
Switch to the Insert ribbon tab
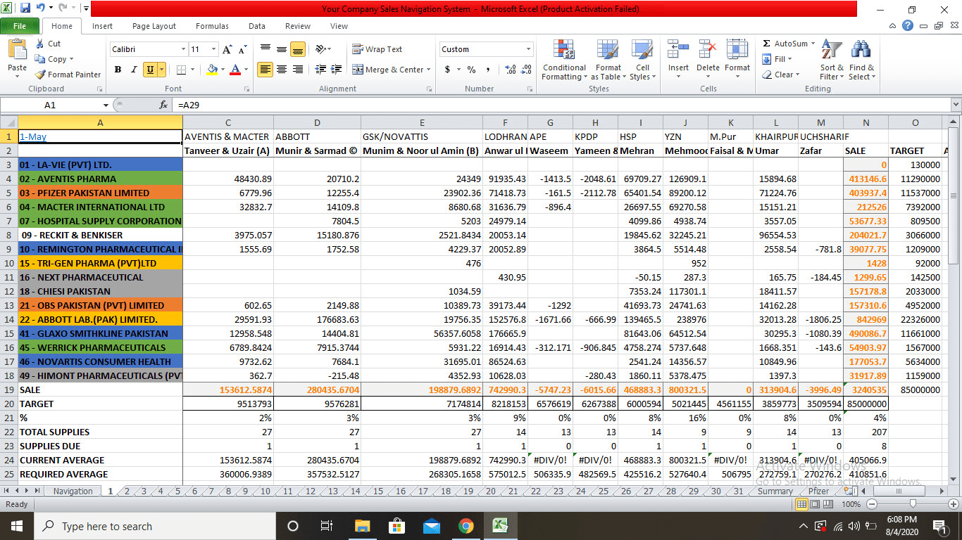pyautogui.click(x=102, y=26)
